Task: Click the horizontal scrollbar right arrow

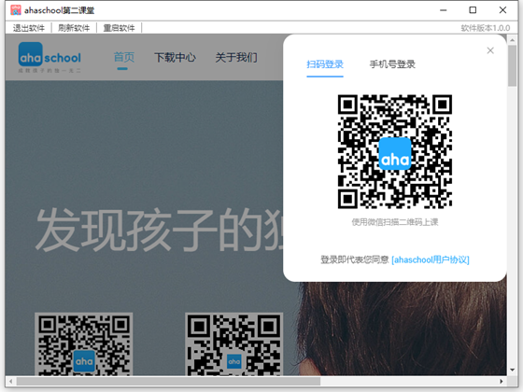Action: (502, 381)
